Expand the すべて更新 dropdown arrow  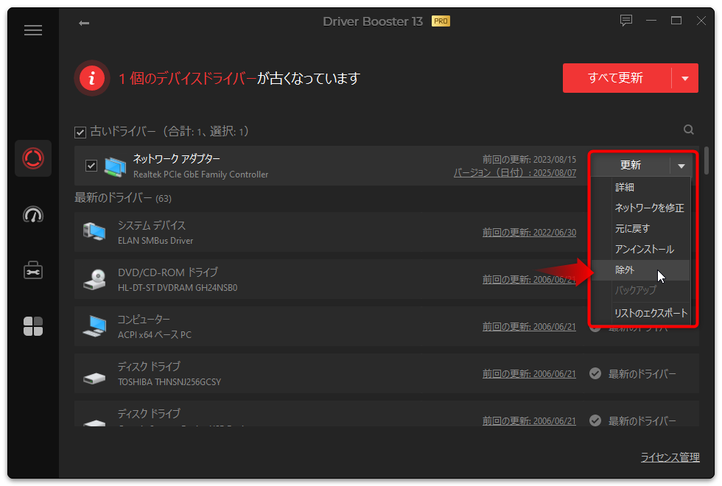pyautogui.click(x=685, y=78)
